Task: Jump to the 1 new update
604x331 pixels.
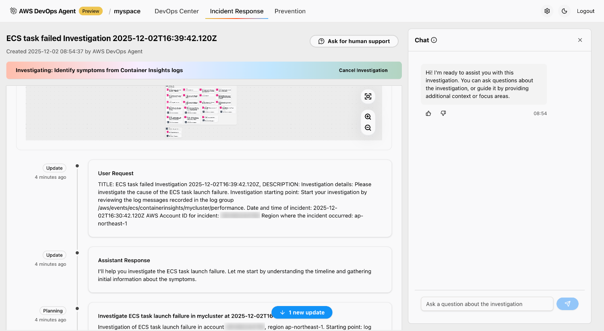Action: click(x=302, y=312)
